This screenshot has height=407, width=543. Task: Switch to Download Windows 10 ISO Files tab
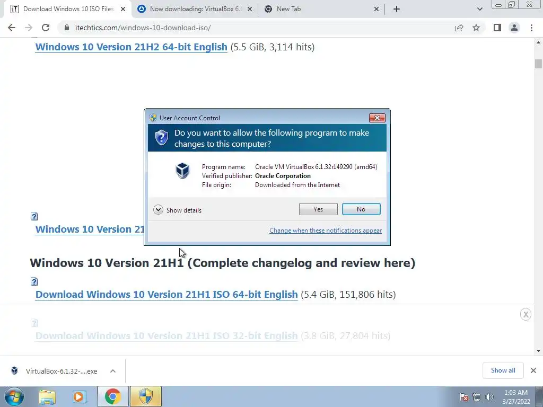click(x=68, y=9)
